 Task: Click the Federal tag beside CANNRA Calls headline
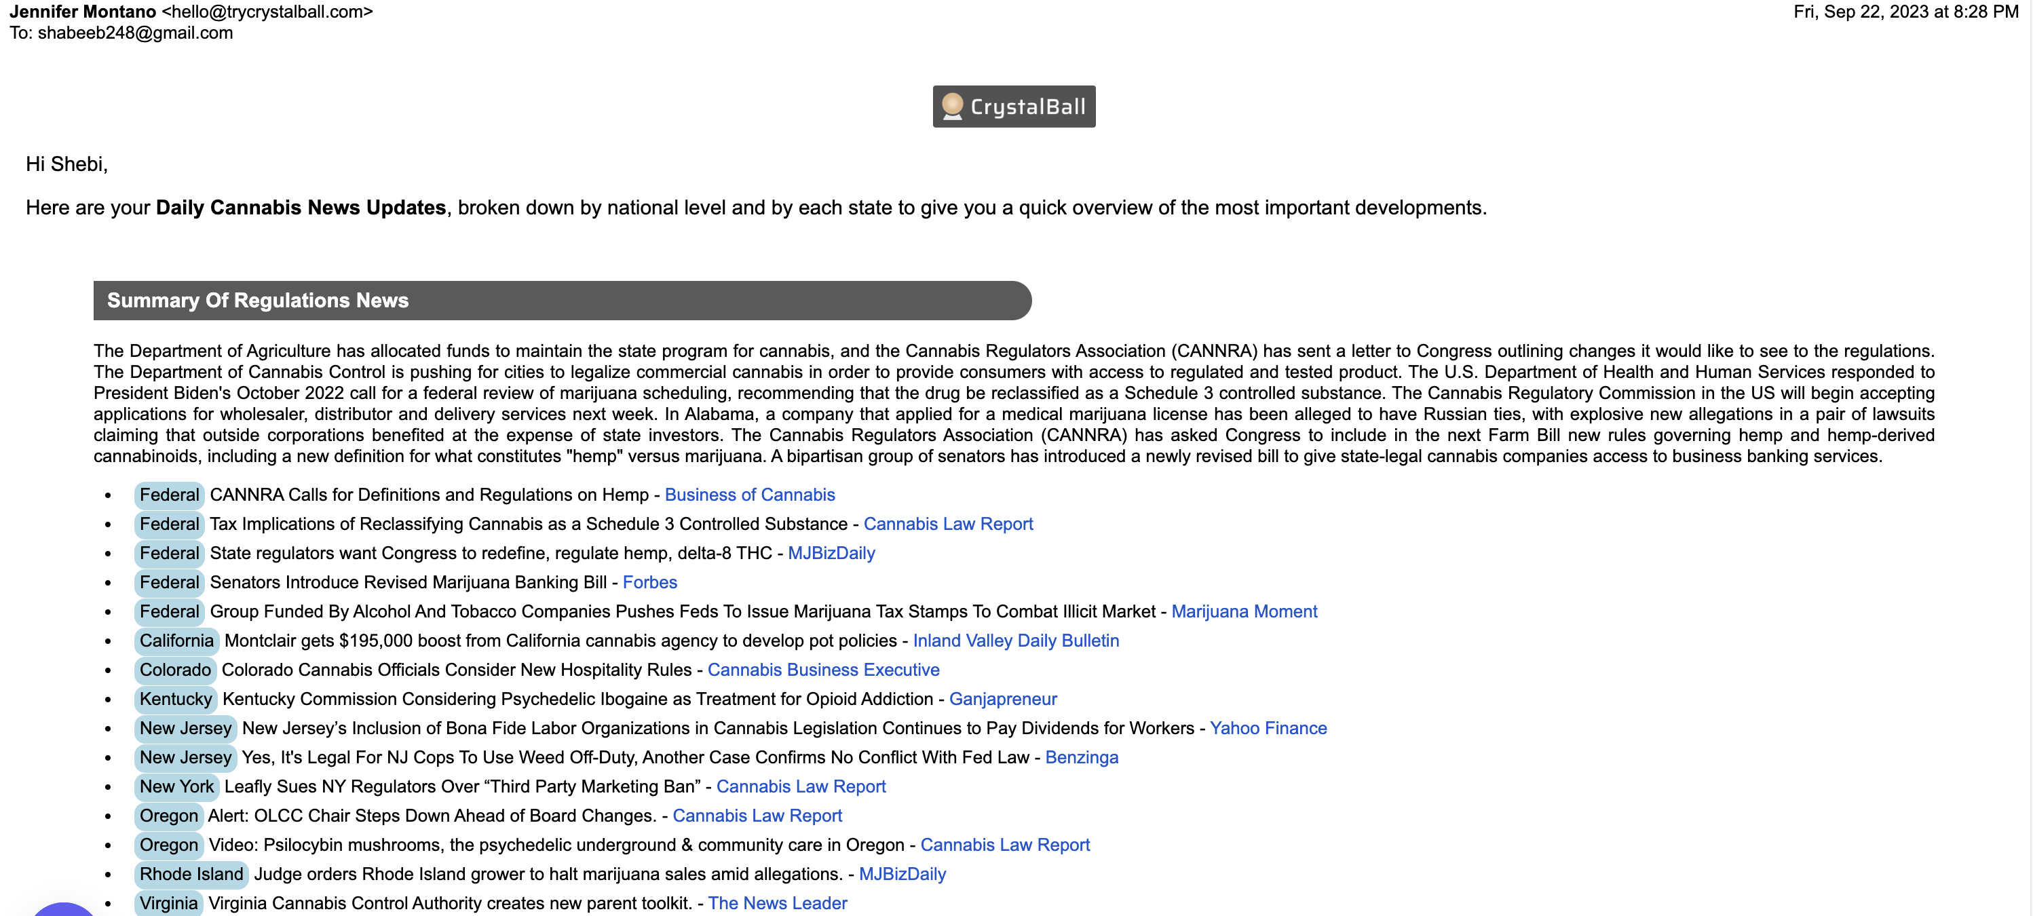tap(169, 495)
